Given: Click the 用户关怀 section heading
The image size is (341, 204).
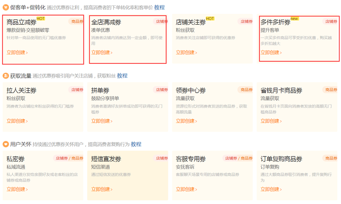Looking at the screenshot, I should pyautogui.click(x=20, y=144).
